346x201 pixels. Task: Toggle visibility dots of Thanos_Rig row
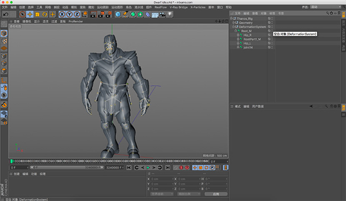pos(272,18)
